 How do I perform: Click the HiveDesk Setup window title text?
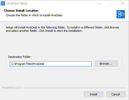click(17, 3)
